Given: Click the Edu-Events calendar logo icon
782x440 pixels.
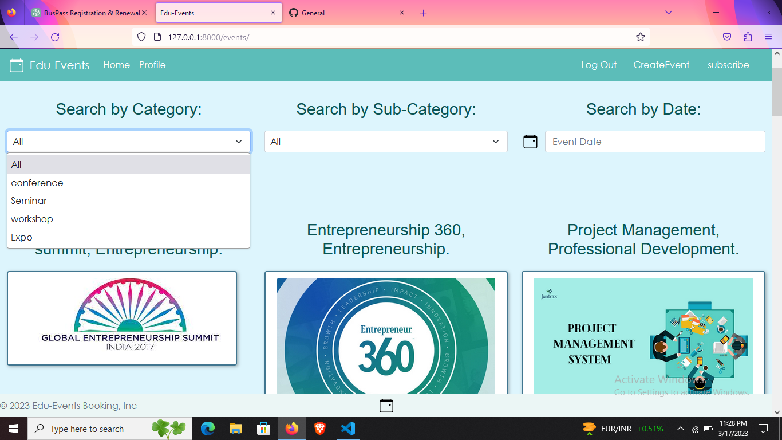Looking at the screenshot, I should 16,65.
